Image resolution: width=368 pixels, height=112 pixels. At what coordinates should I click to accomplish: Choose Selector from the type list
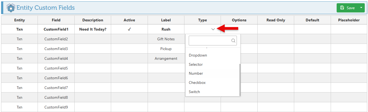(196, 64)
